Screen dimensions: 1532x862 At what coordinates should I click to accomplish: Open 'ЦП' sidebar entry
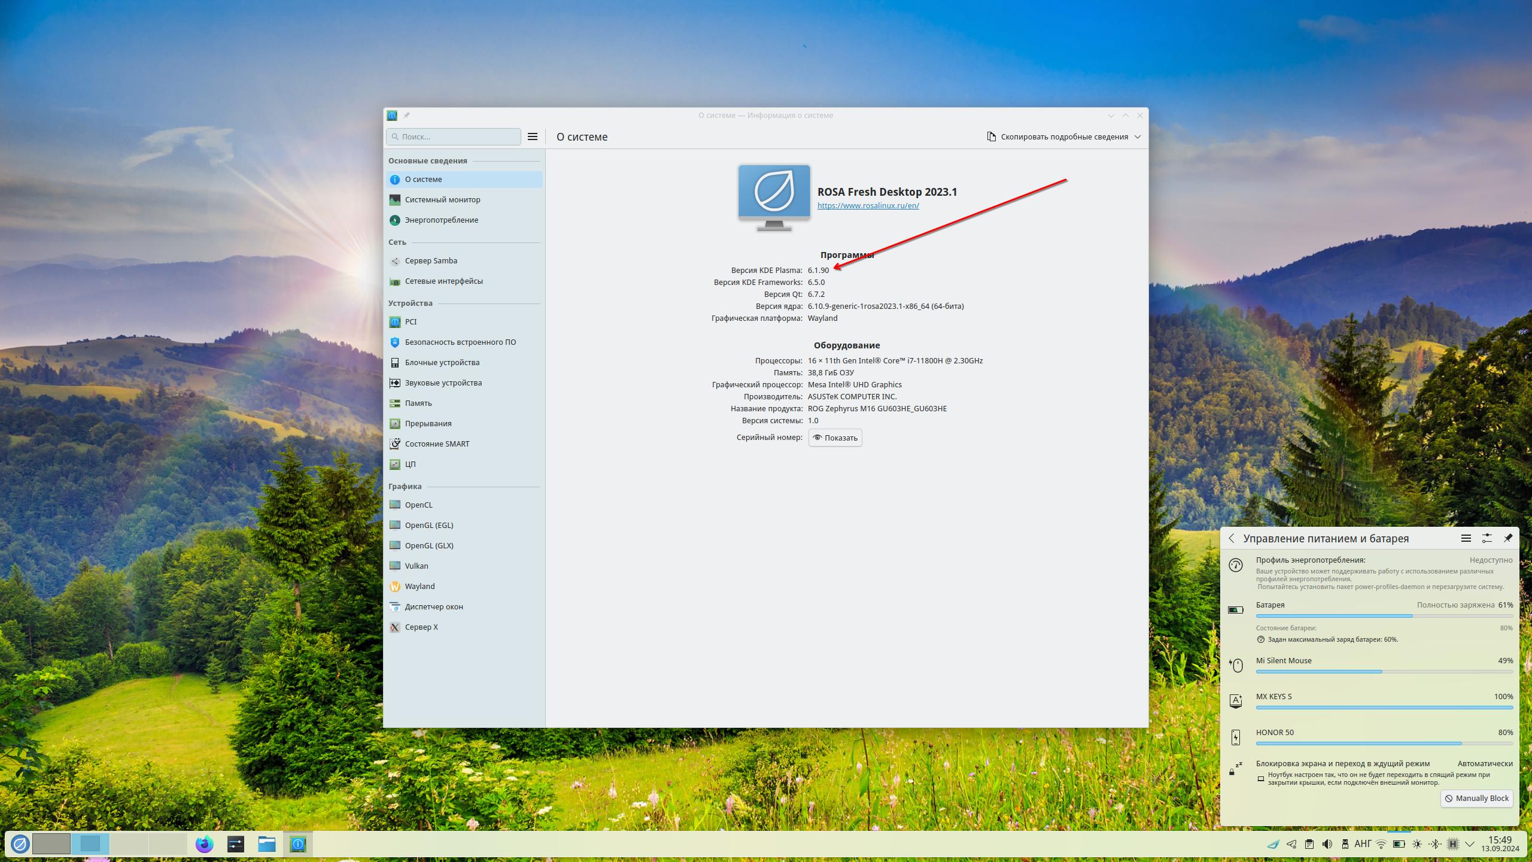coord(464,465)
